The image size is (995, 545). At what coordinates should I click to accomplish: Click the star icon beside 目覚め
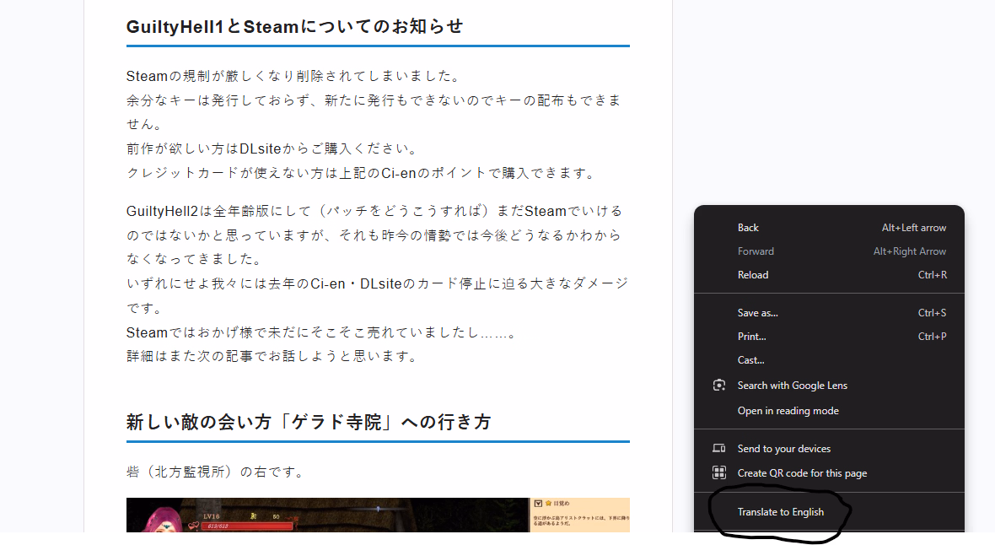(x=548, y=504)
